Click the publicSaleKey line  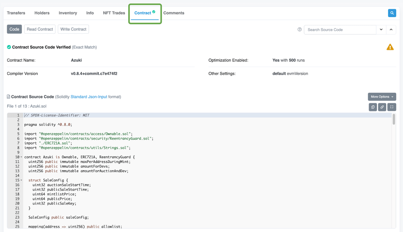(54, 203)
